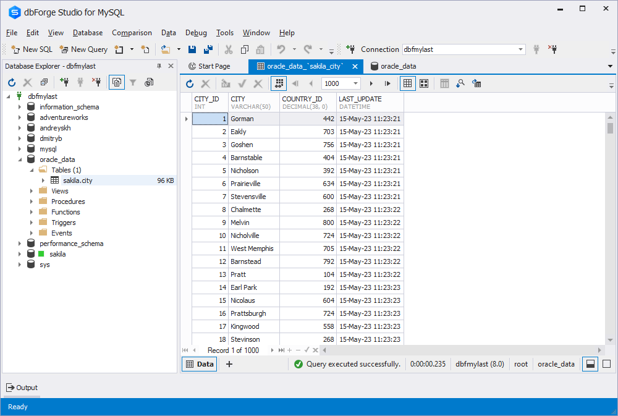
Task: Close the Database Explorer panel
Action: coord(171,66)
